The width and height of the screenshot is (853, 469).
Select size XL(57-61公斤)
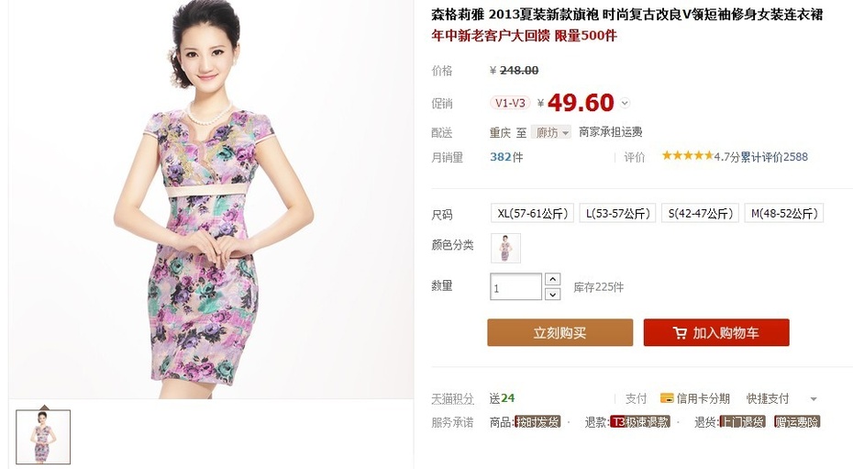[532, 213]
